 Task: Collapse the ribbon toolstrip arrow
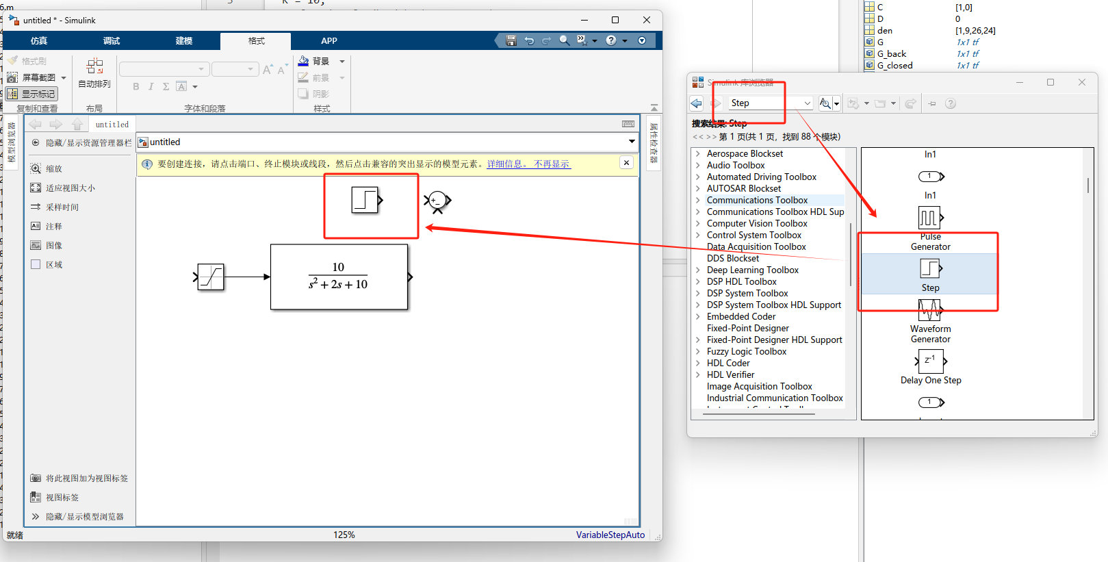click(x=654, y=108)
